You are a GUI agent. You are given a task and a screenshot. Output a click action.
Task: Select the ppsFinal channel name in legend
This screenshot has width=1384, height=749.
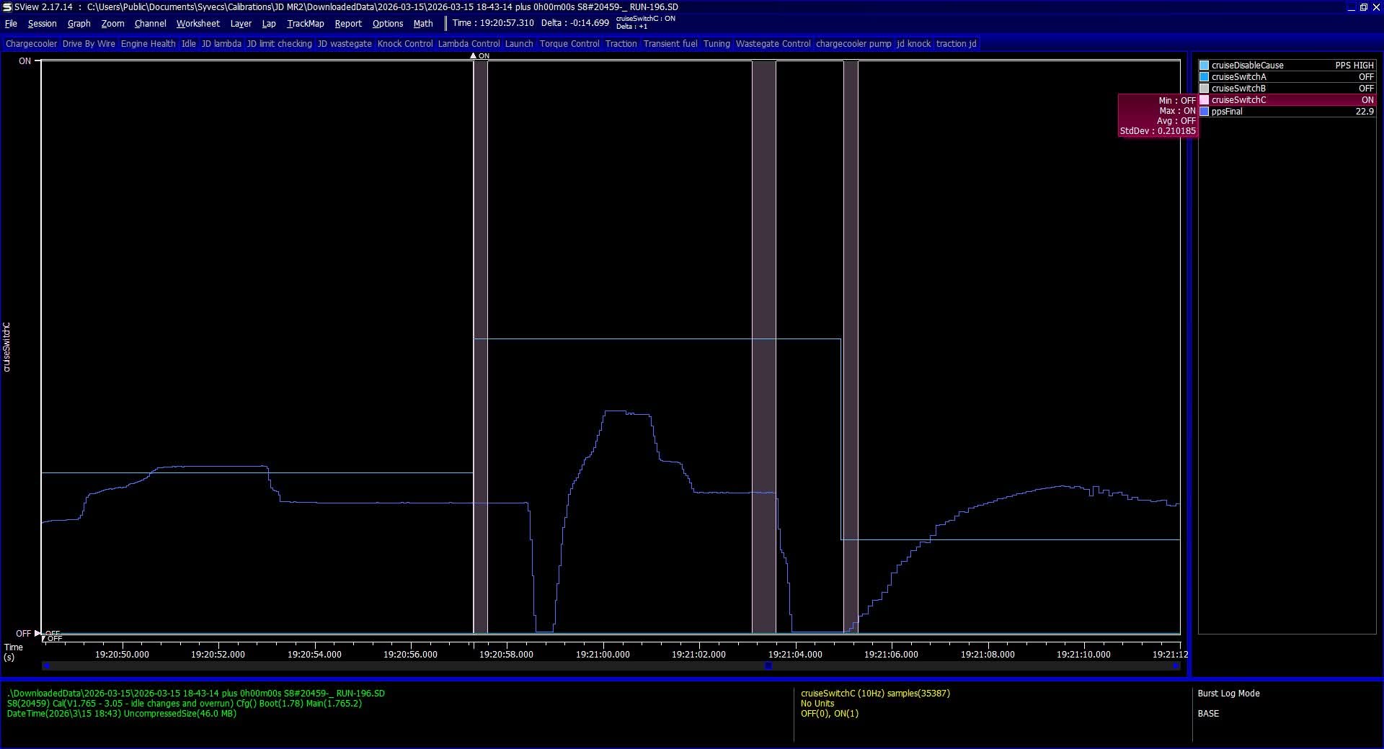tap(1227, 112)
